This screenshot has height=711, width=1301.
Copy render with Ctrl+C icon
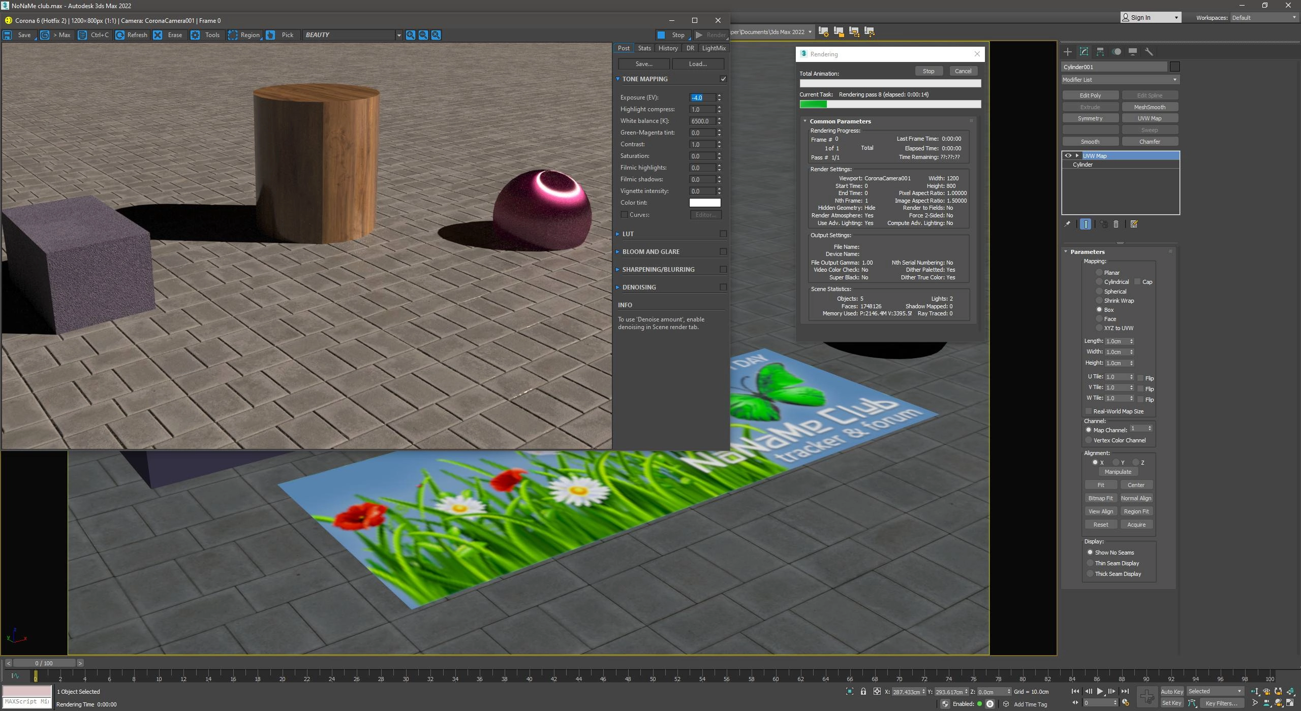coord(82,35)
